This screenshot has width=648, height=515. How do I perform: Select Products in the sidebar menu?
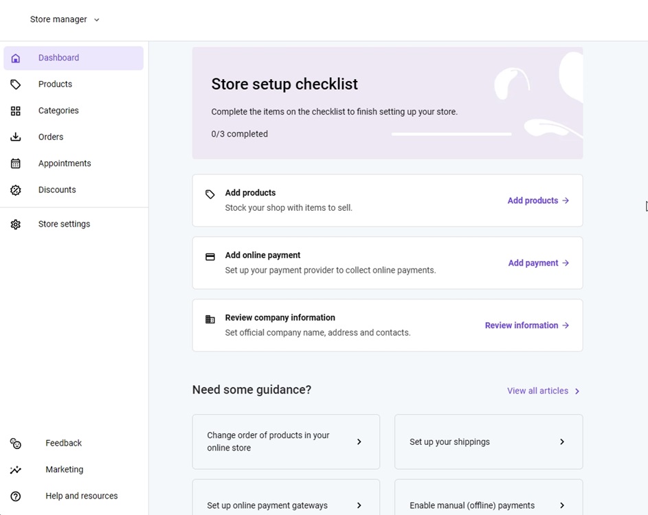(x=55, y=84)
